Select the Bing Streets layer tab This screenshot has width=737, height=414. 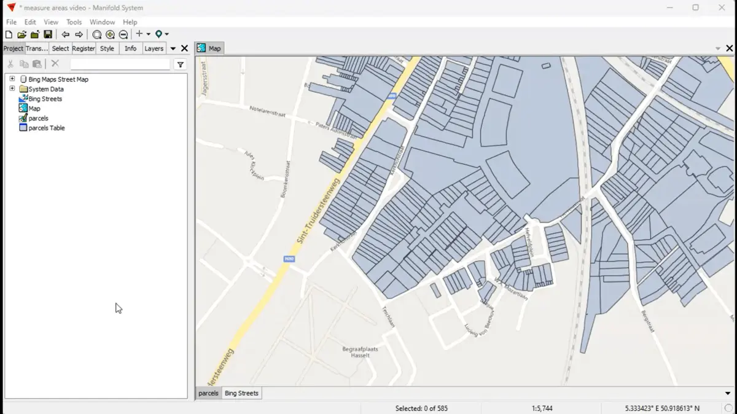click(x=241, y=393)
